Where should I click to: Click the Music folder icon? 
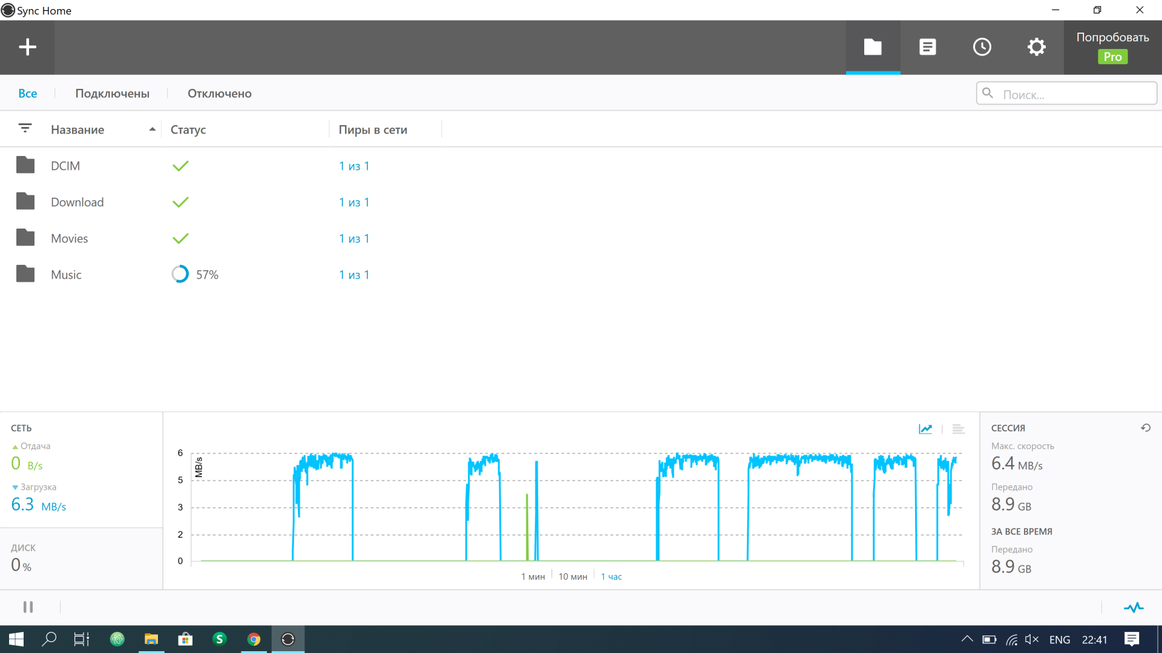click(25, 274)
